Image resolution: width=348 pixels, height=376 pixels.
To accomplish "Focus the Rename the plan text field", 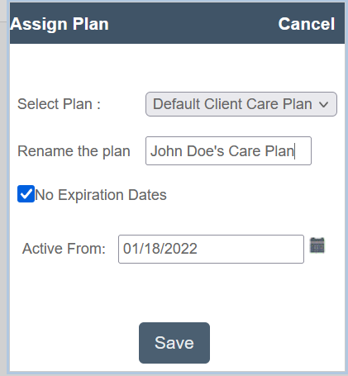I will (x=228, y=151).
